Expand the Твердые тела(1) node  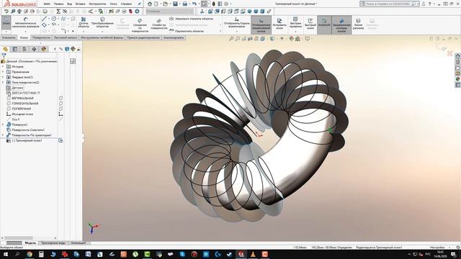3,77
